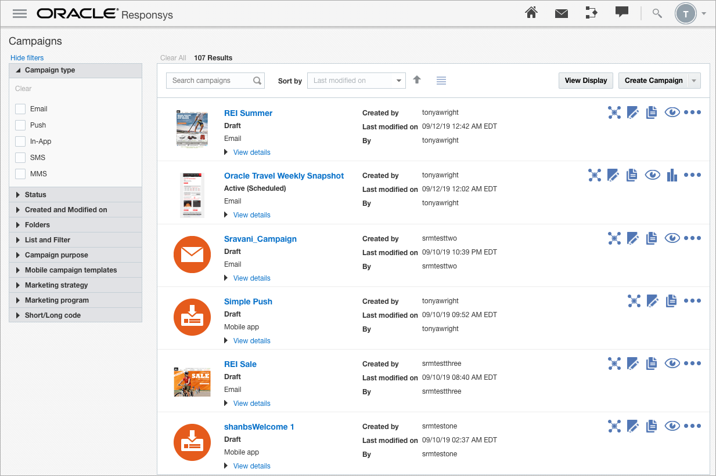Edit message icon for Simple Push
716x476 pixels.
653,300
